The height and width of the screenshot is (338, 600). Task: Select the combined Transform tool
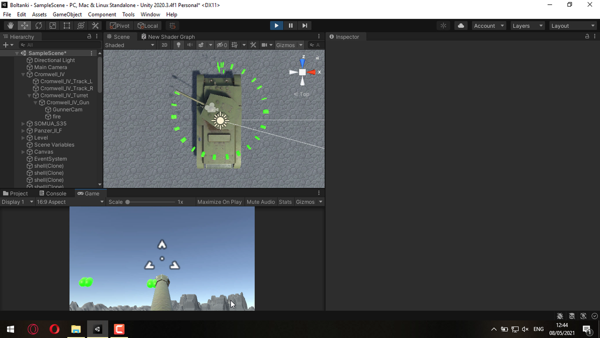coord(80,25)
